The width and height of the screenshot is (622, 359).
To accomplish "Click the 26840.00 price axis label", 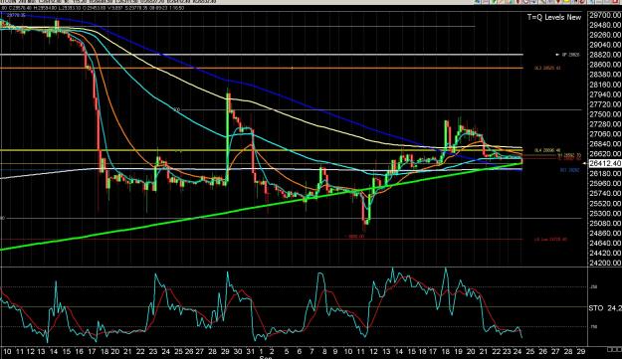I will (605, 144).
